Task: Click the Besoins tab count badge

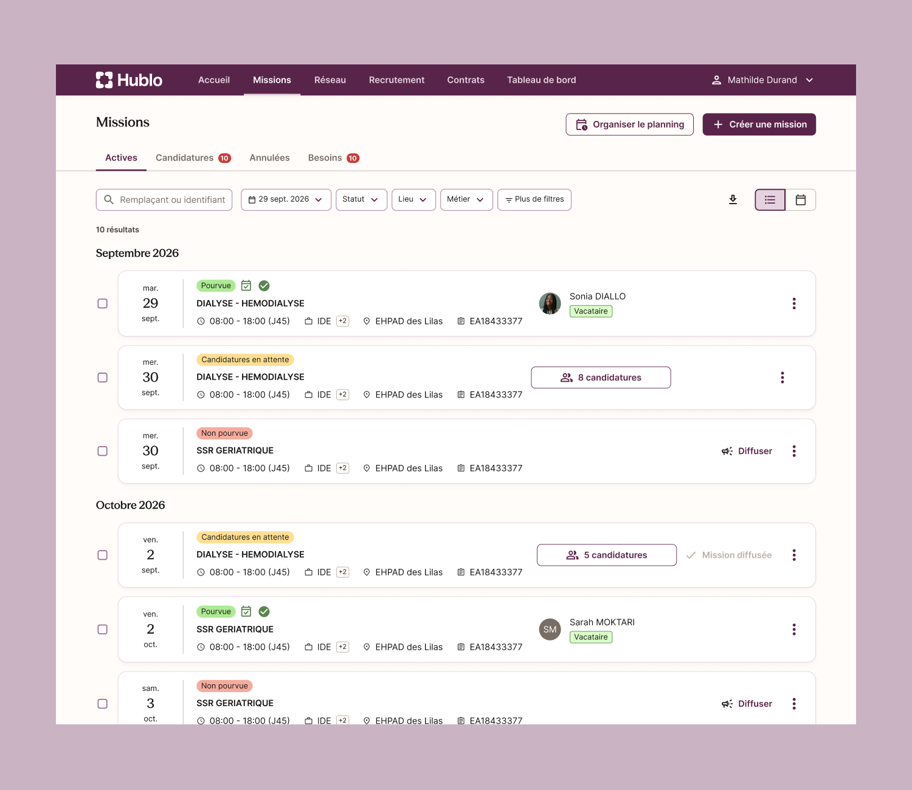Action: pos(353,158)
